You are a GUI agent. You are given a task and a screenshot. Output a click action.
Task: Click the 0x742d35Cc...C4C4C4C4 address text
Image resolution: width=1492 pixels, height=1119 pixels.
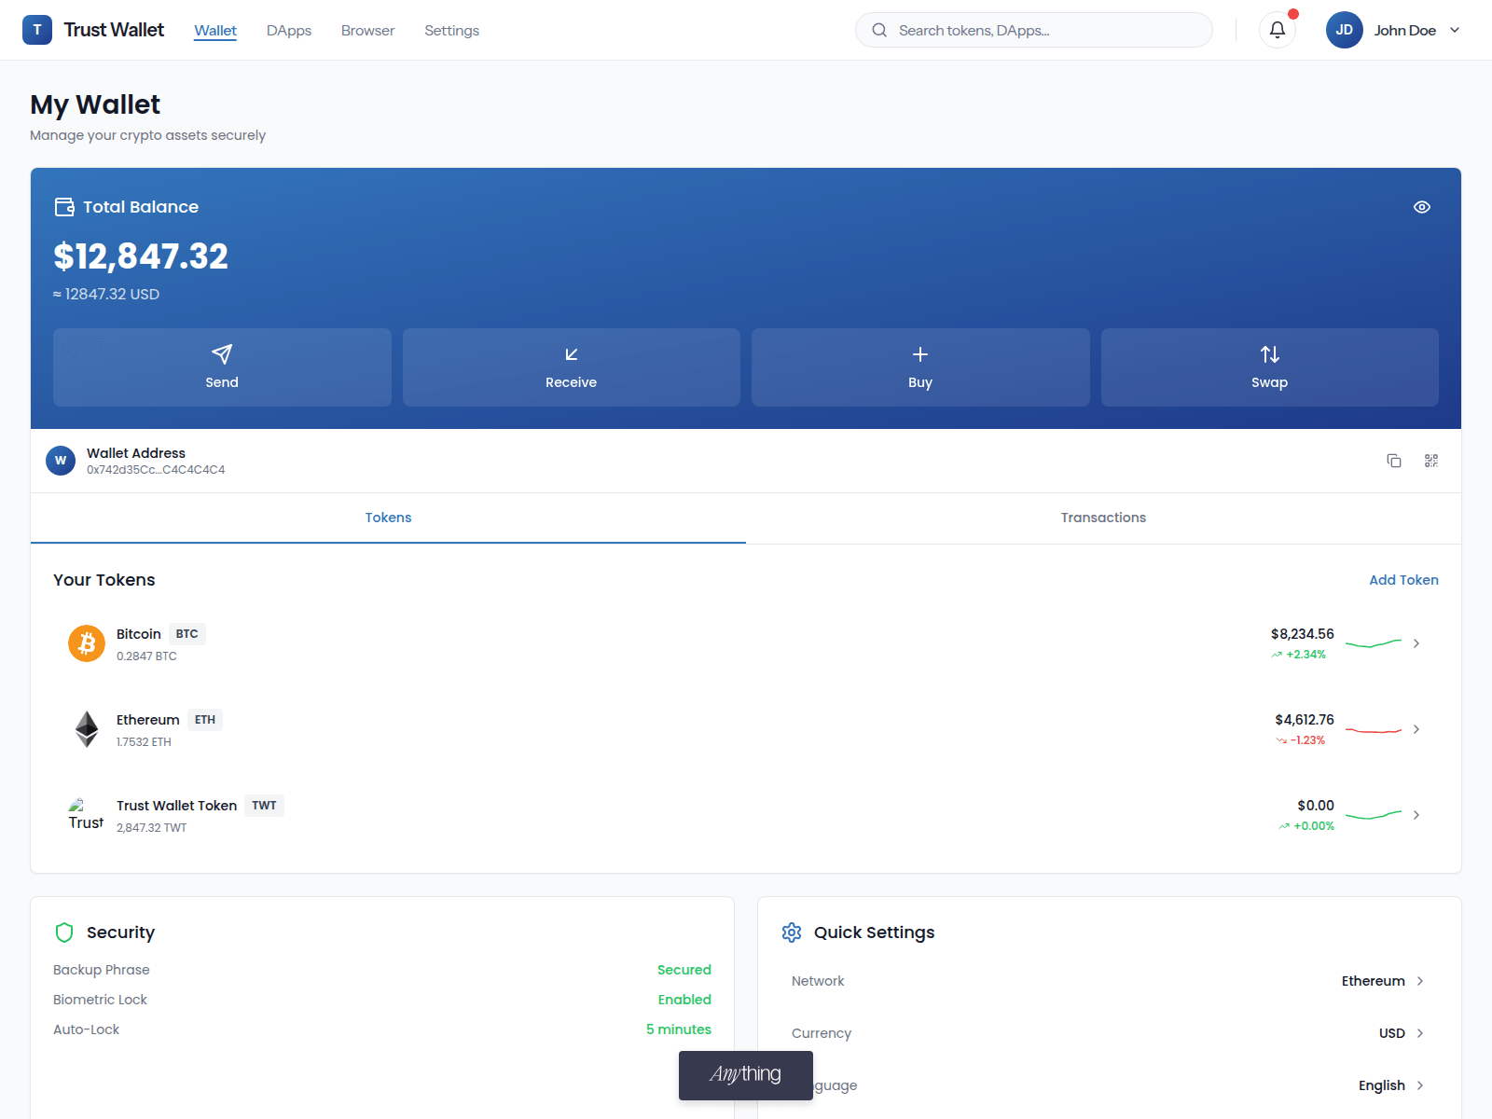tap(156, 470)
